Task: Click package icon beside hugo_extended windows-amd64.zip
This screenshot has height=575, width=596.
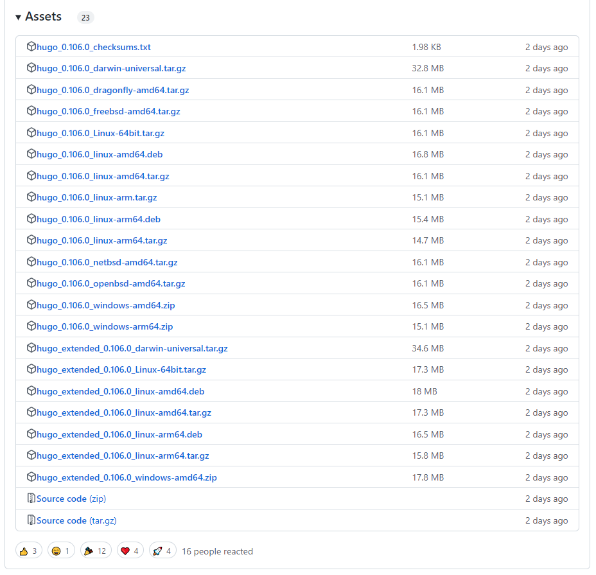Action: coord(31,477)
